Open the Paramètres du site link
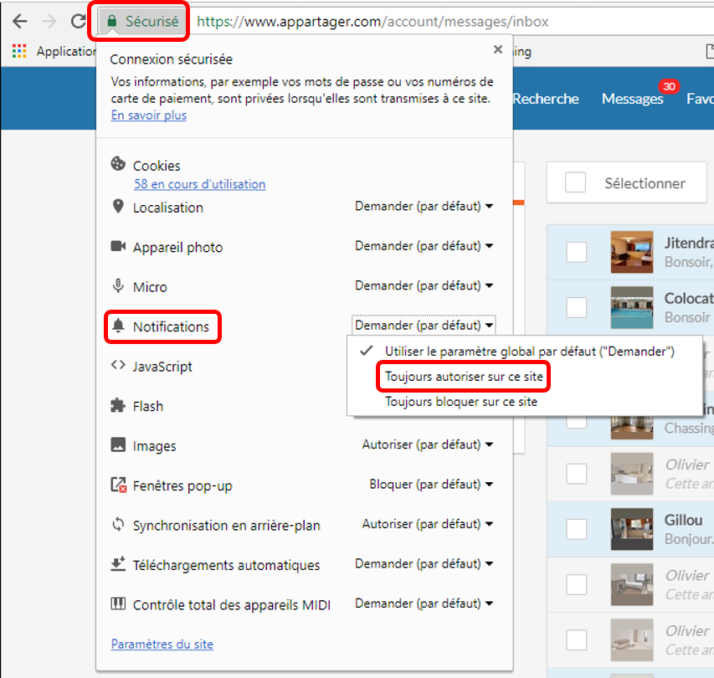The image size is (714, 678). 162,645
